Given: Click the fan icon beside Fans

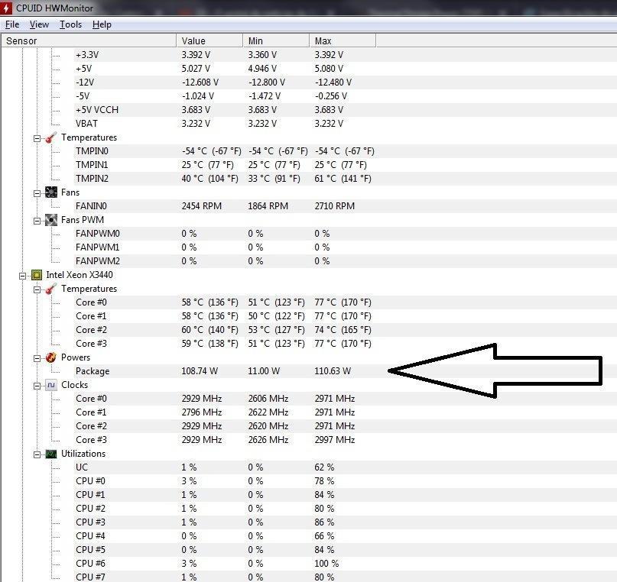Looking at the screenshot, I should point(51,192).
